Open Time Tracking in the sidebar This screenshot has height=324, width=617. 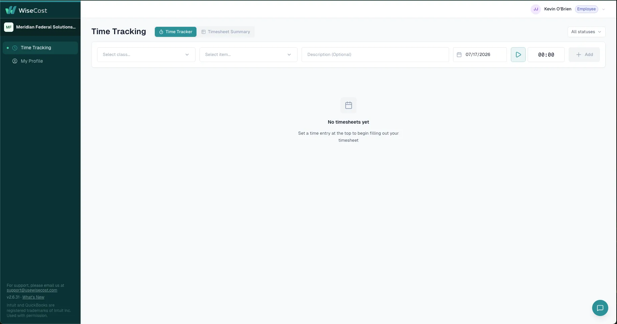[x=40, y=48]
